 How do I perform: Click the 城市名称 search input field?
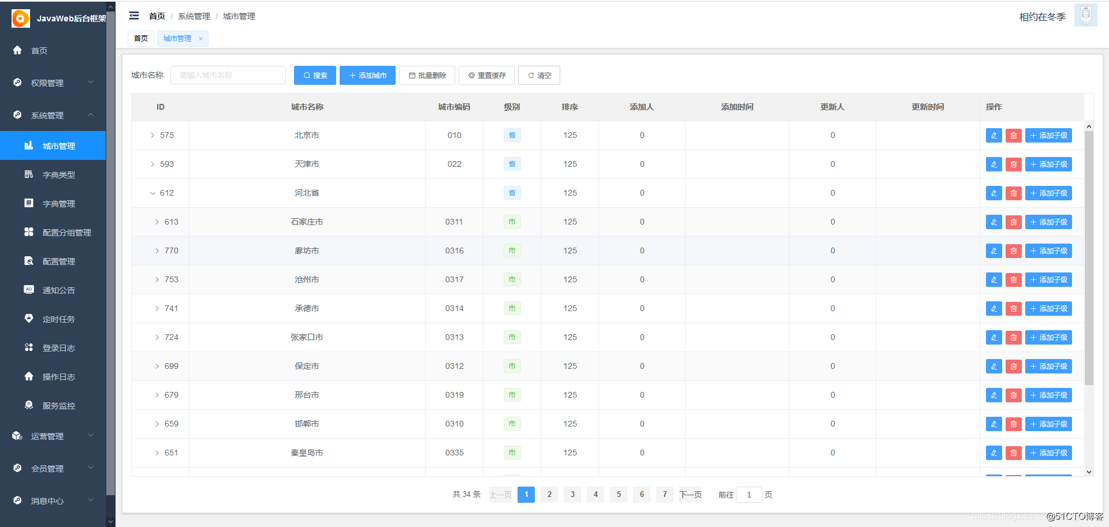(x=228, y=75)
